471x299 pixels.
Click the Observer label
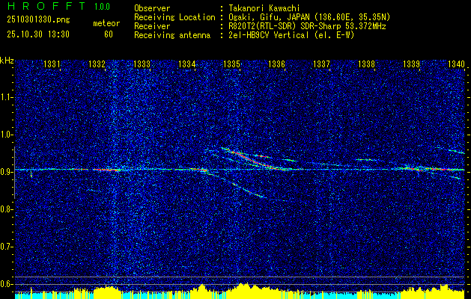pos(152,8)
